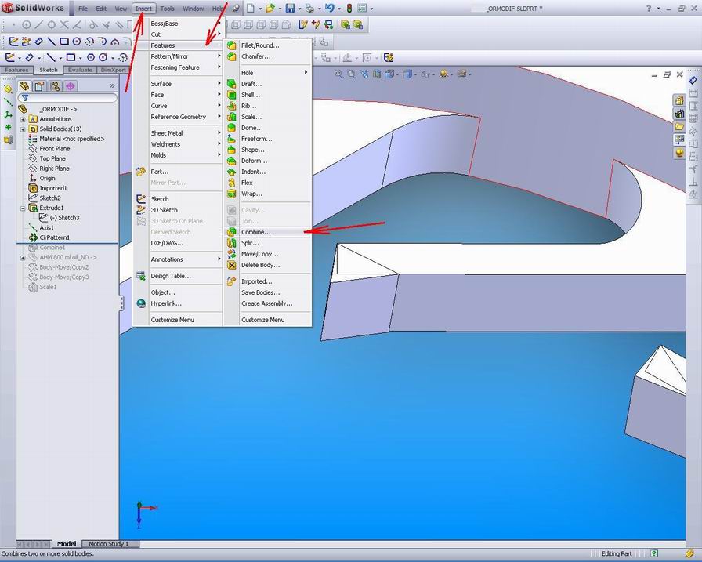The width and height of the screenshot is (702, 562).
Task: Click the Wrap... feature icon
Action: (231, 194)
